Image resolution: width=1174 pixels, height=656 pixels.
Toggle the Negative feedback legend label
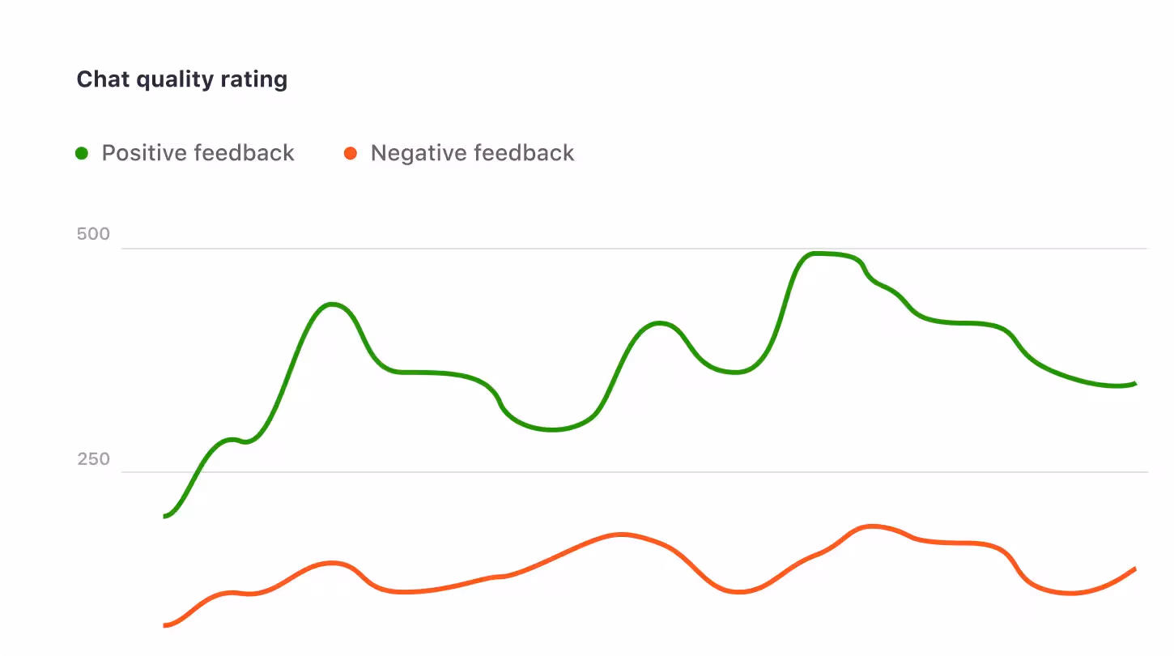click(472, 153)
